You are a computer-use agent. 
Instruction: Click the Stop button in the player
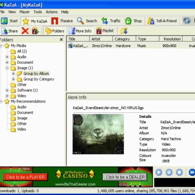click(x=179, y=172)
